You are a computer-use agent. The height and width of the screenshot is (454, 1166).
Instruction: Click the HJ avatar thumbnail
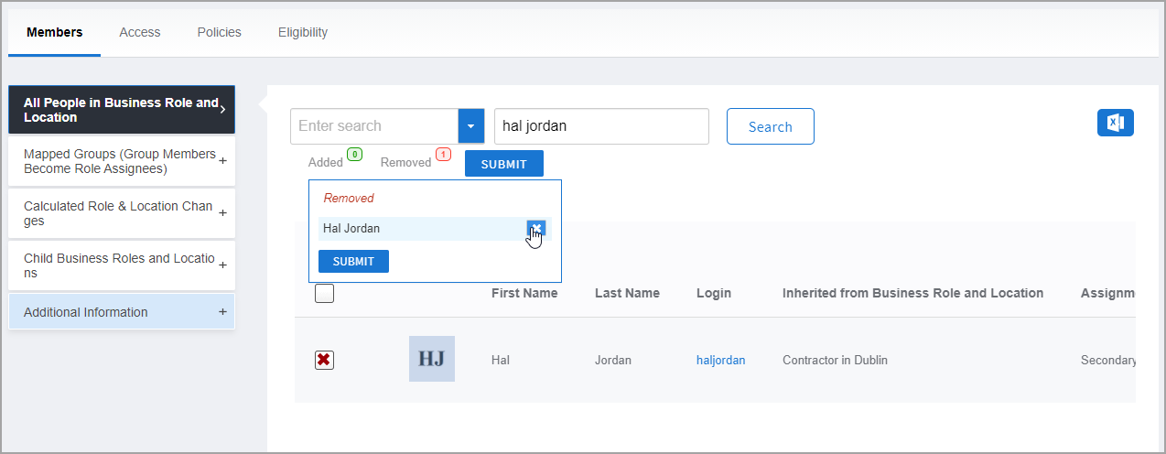click(x=432, y=359)
